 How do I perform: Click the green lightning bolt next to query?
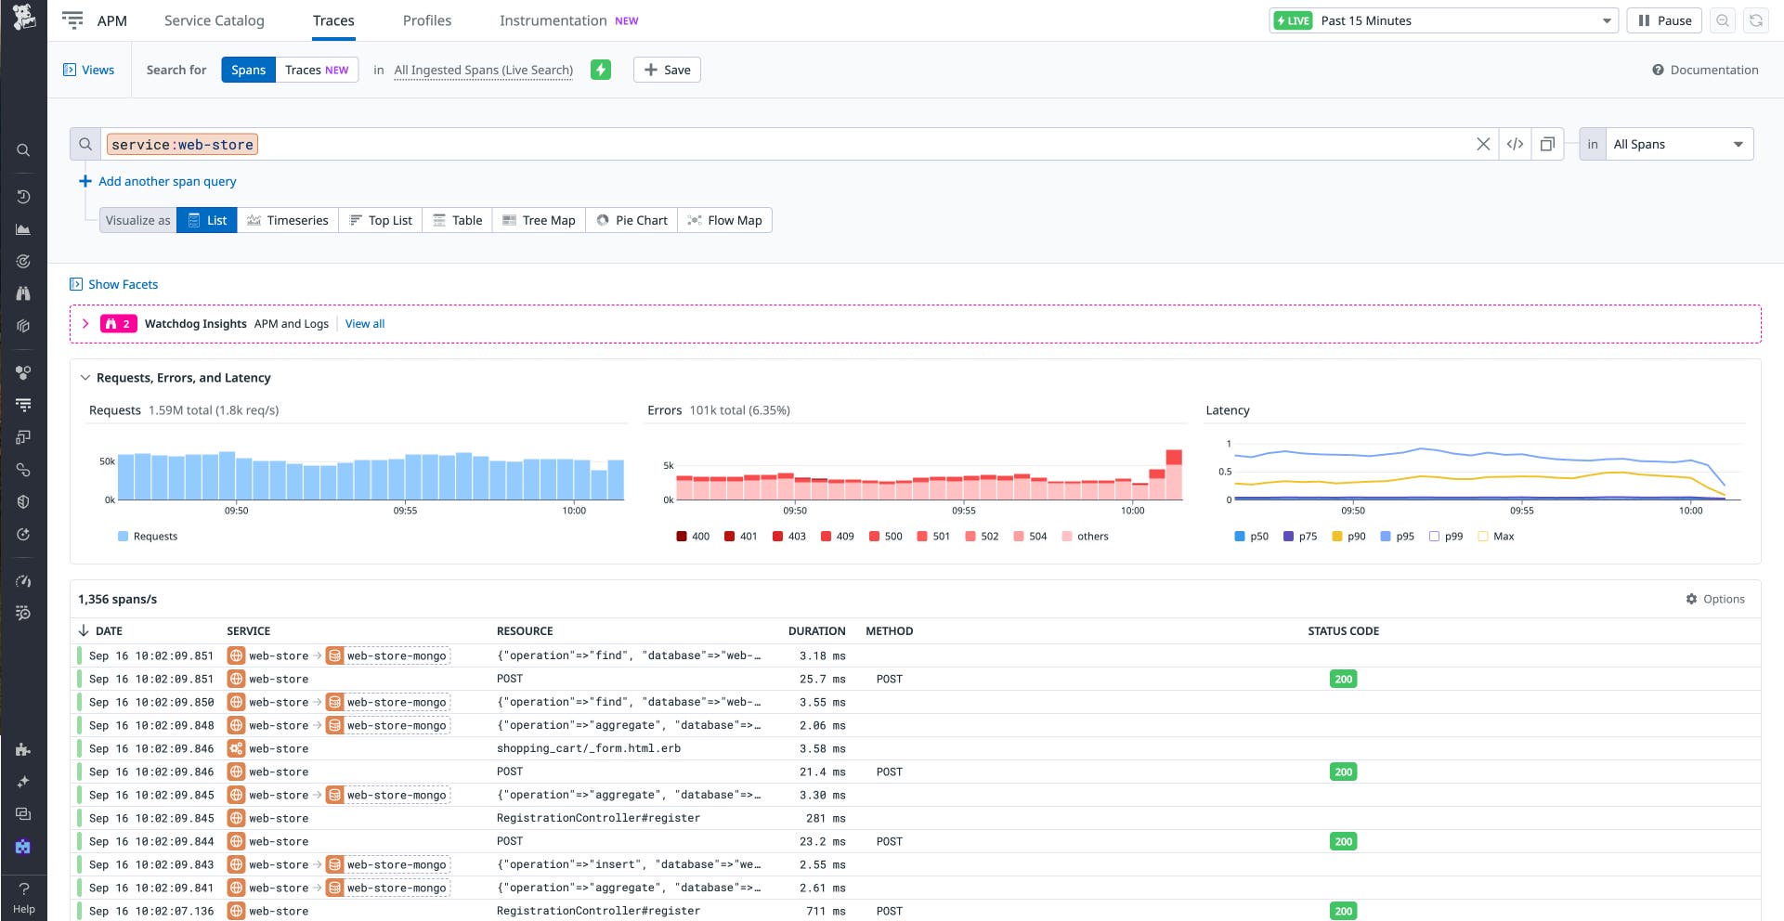pos(600,70)
